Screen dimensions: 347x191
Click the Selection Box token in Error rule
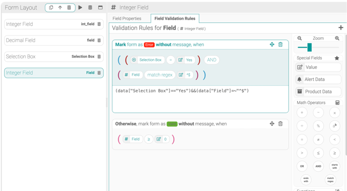point(147,60)
